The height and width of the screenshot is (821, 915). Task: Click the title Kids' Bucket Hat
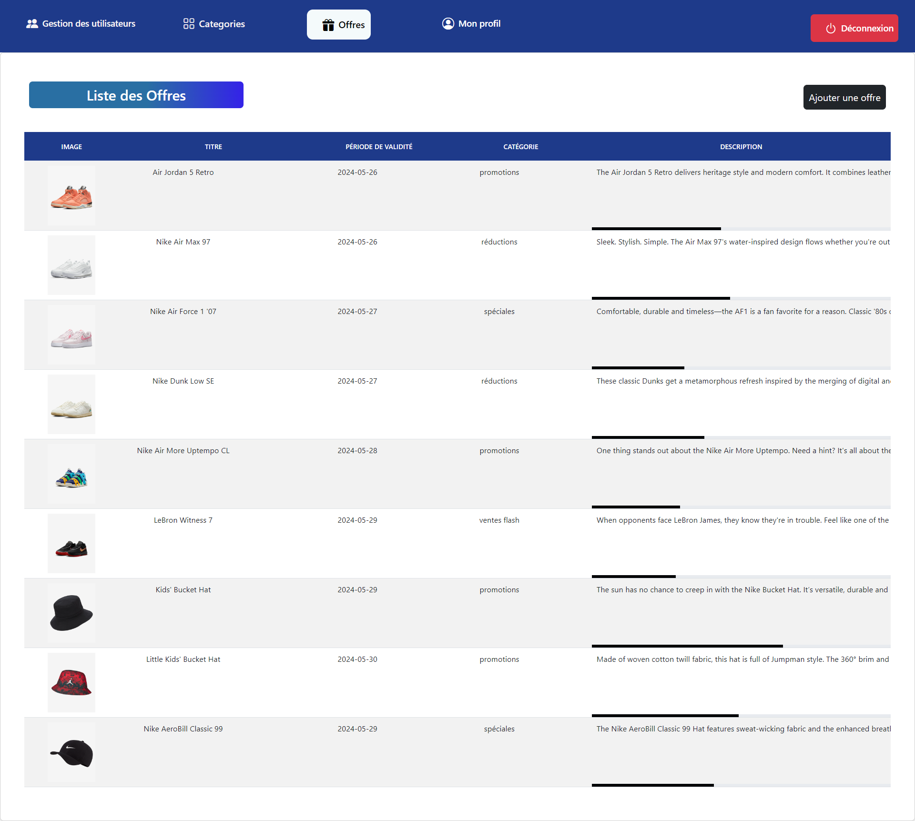click(x=183, y=590)
